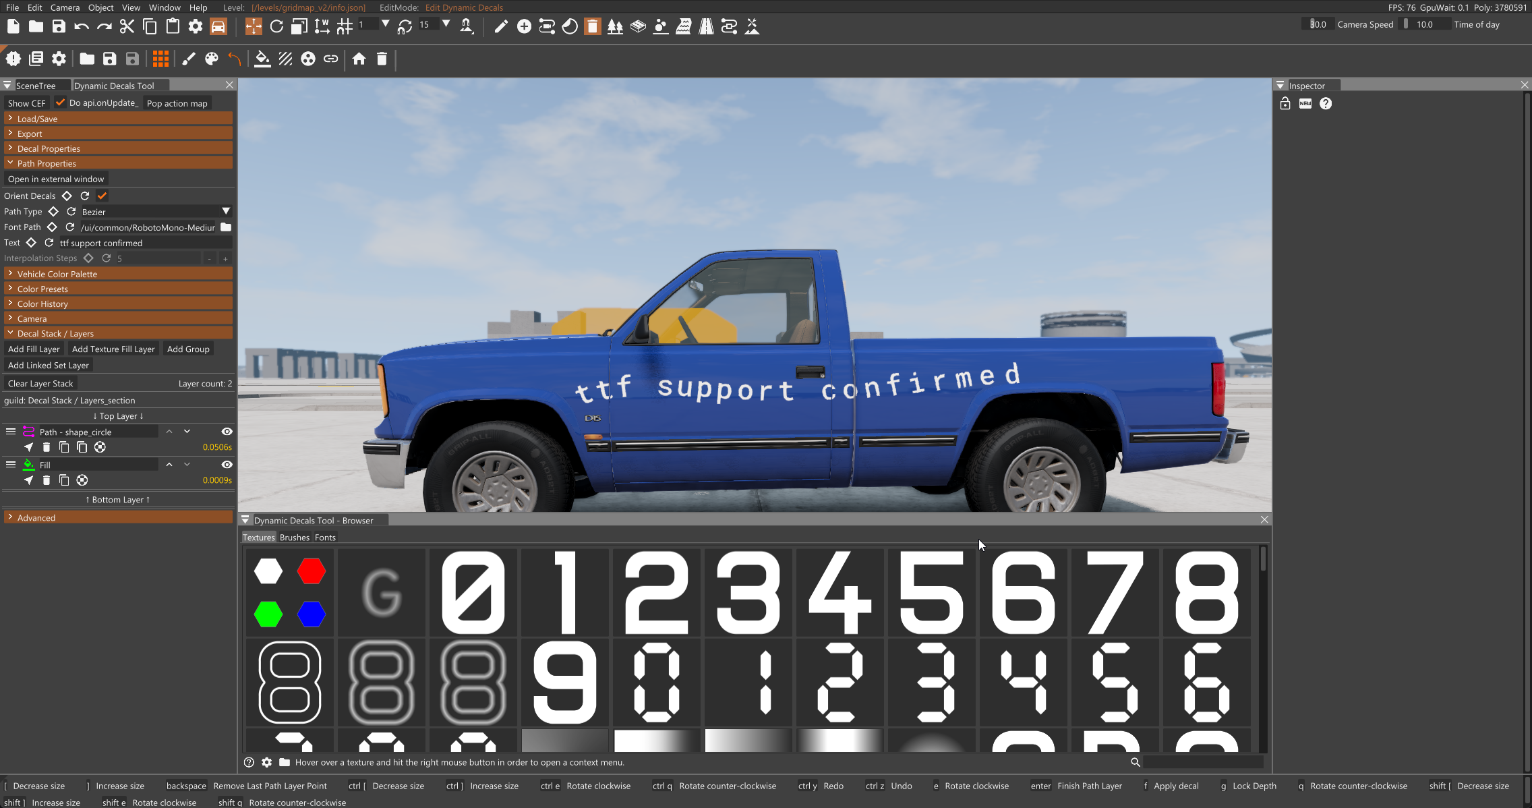Select the forest trees tool icon
This screenshot has width=1532, height=808.
[615, 26]
